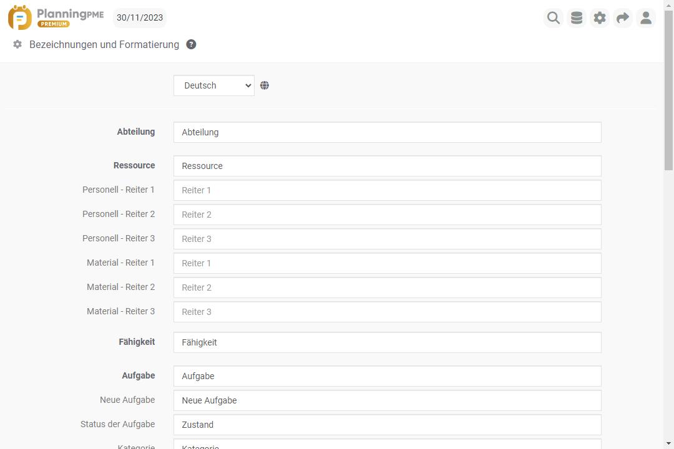This screenshot has width=674, height=449.
Task: Click the globe icon beside language selector
Action: 265,85
